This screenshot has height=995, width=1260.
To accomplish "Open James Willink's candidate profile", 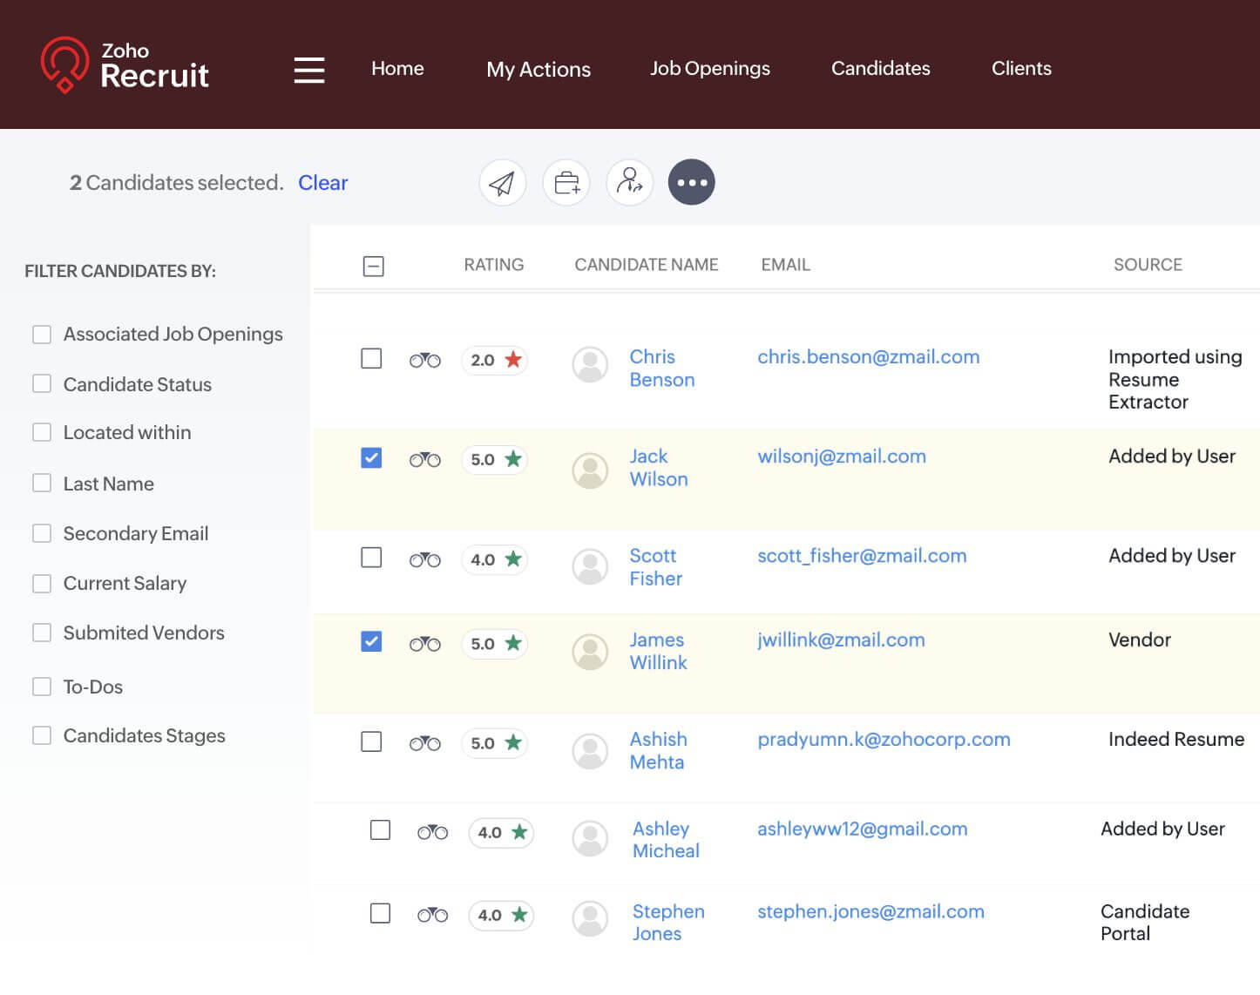I will pos(659,652).
